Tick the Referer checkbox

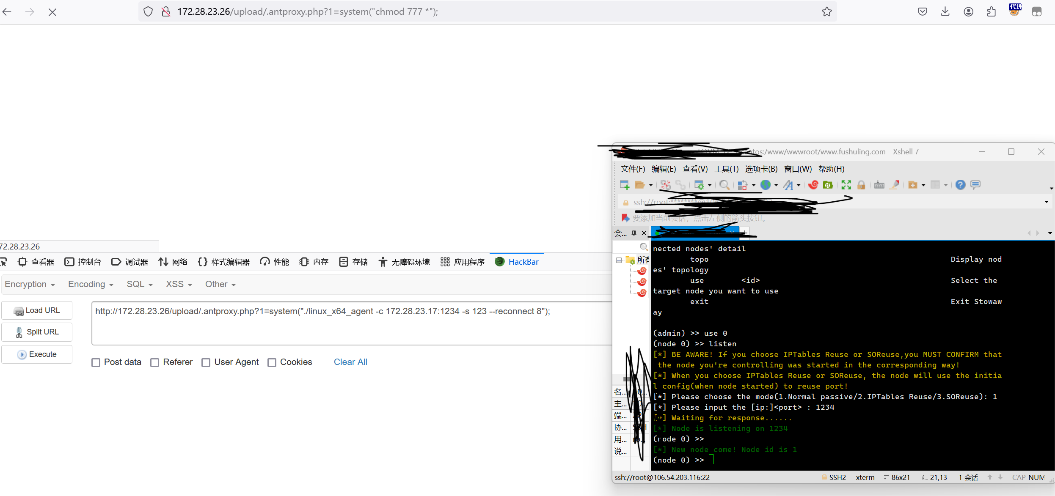(155, 362)
